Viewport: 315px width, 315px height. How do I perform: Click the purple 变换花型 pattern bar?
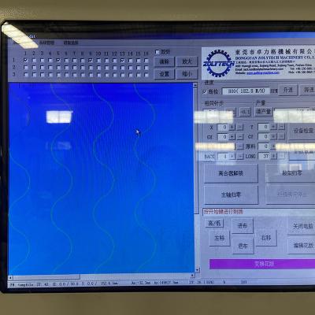[262, 264]
